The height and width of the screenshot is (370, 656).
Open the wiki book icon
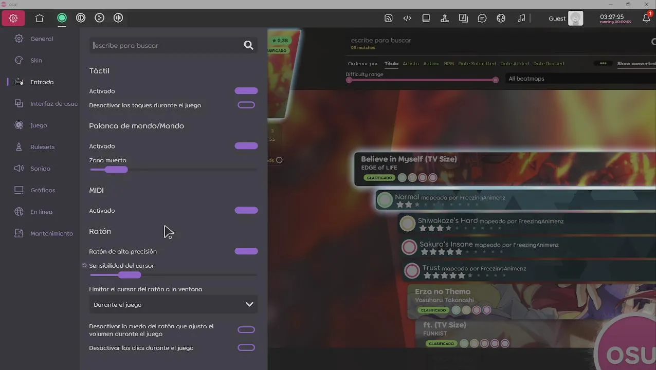(426, 18)
